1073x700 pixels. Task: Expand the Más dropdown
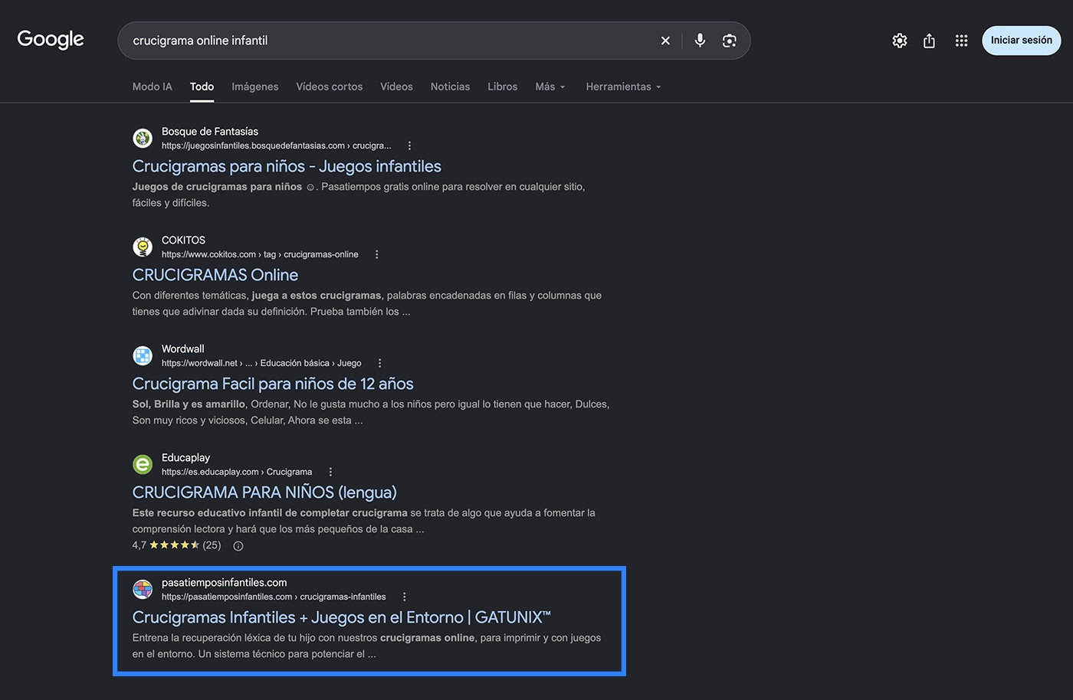(550, 87)
